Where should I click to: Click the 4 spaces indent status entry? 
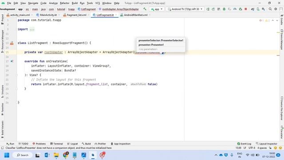pyautogui.click(x=262, y=148)
